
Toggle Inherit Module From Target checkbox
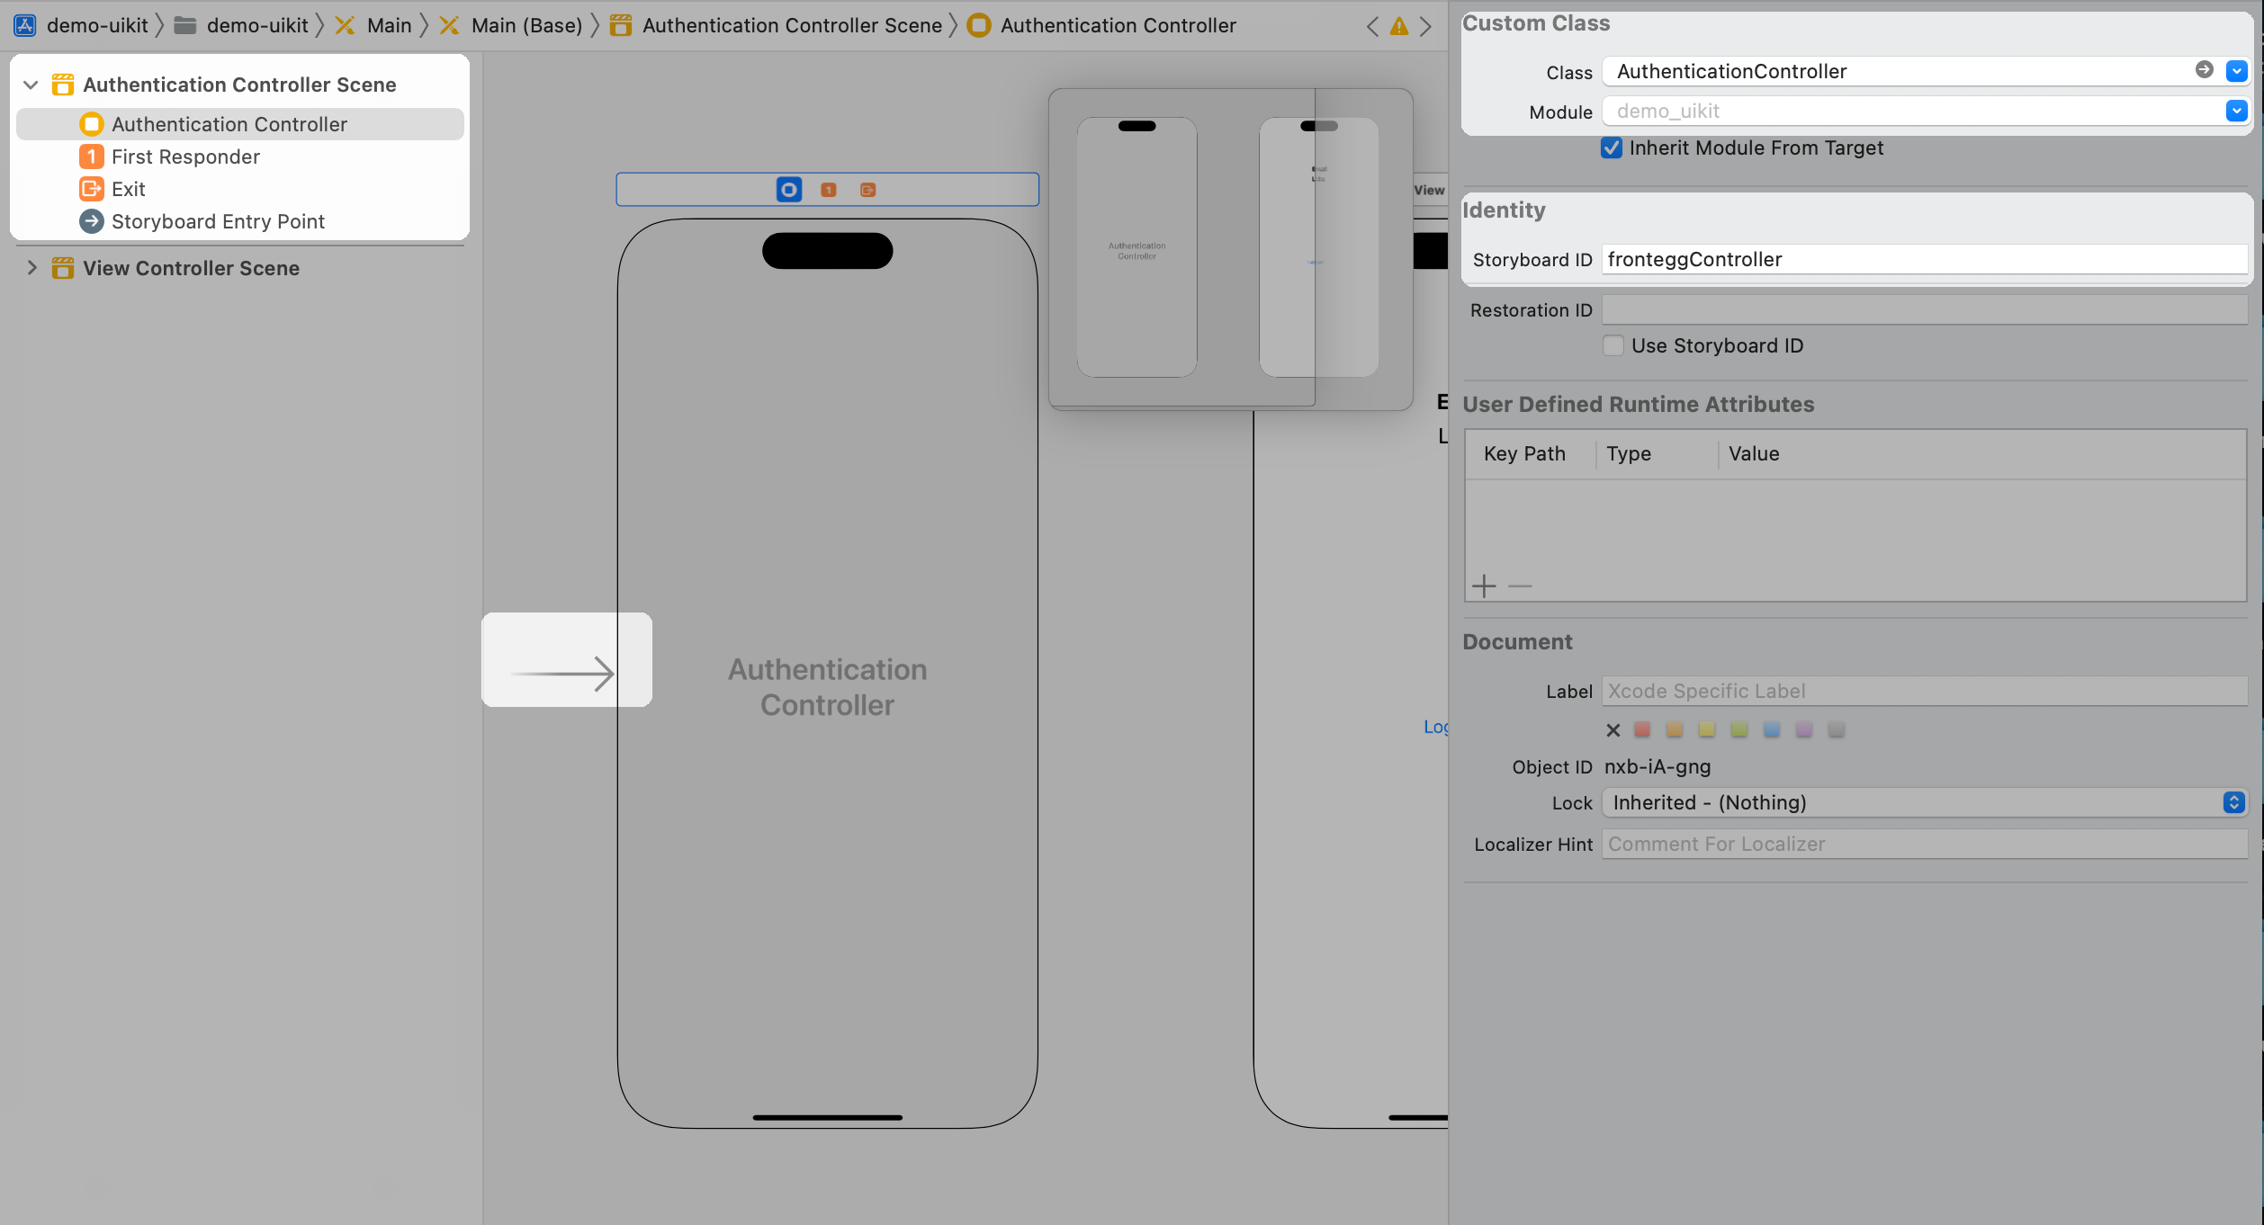coord(1612,148)
